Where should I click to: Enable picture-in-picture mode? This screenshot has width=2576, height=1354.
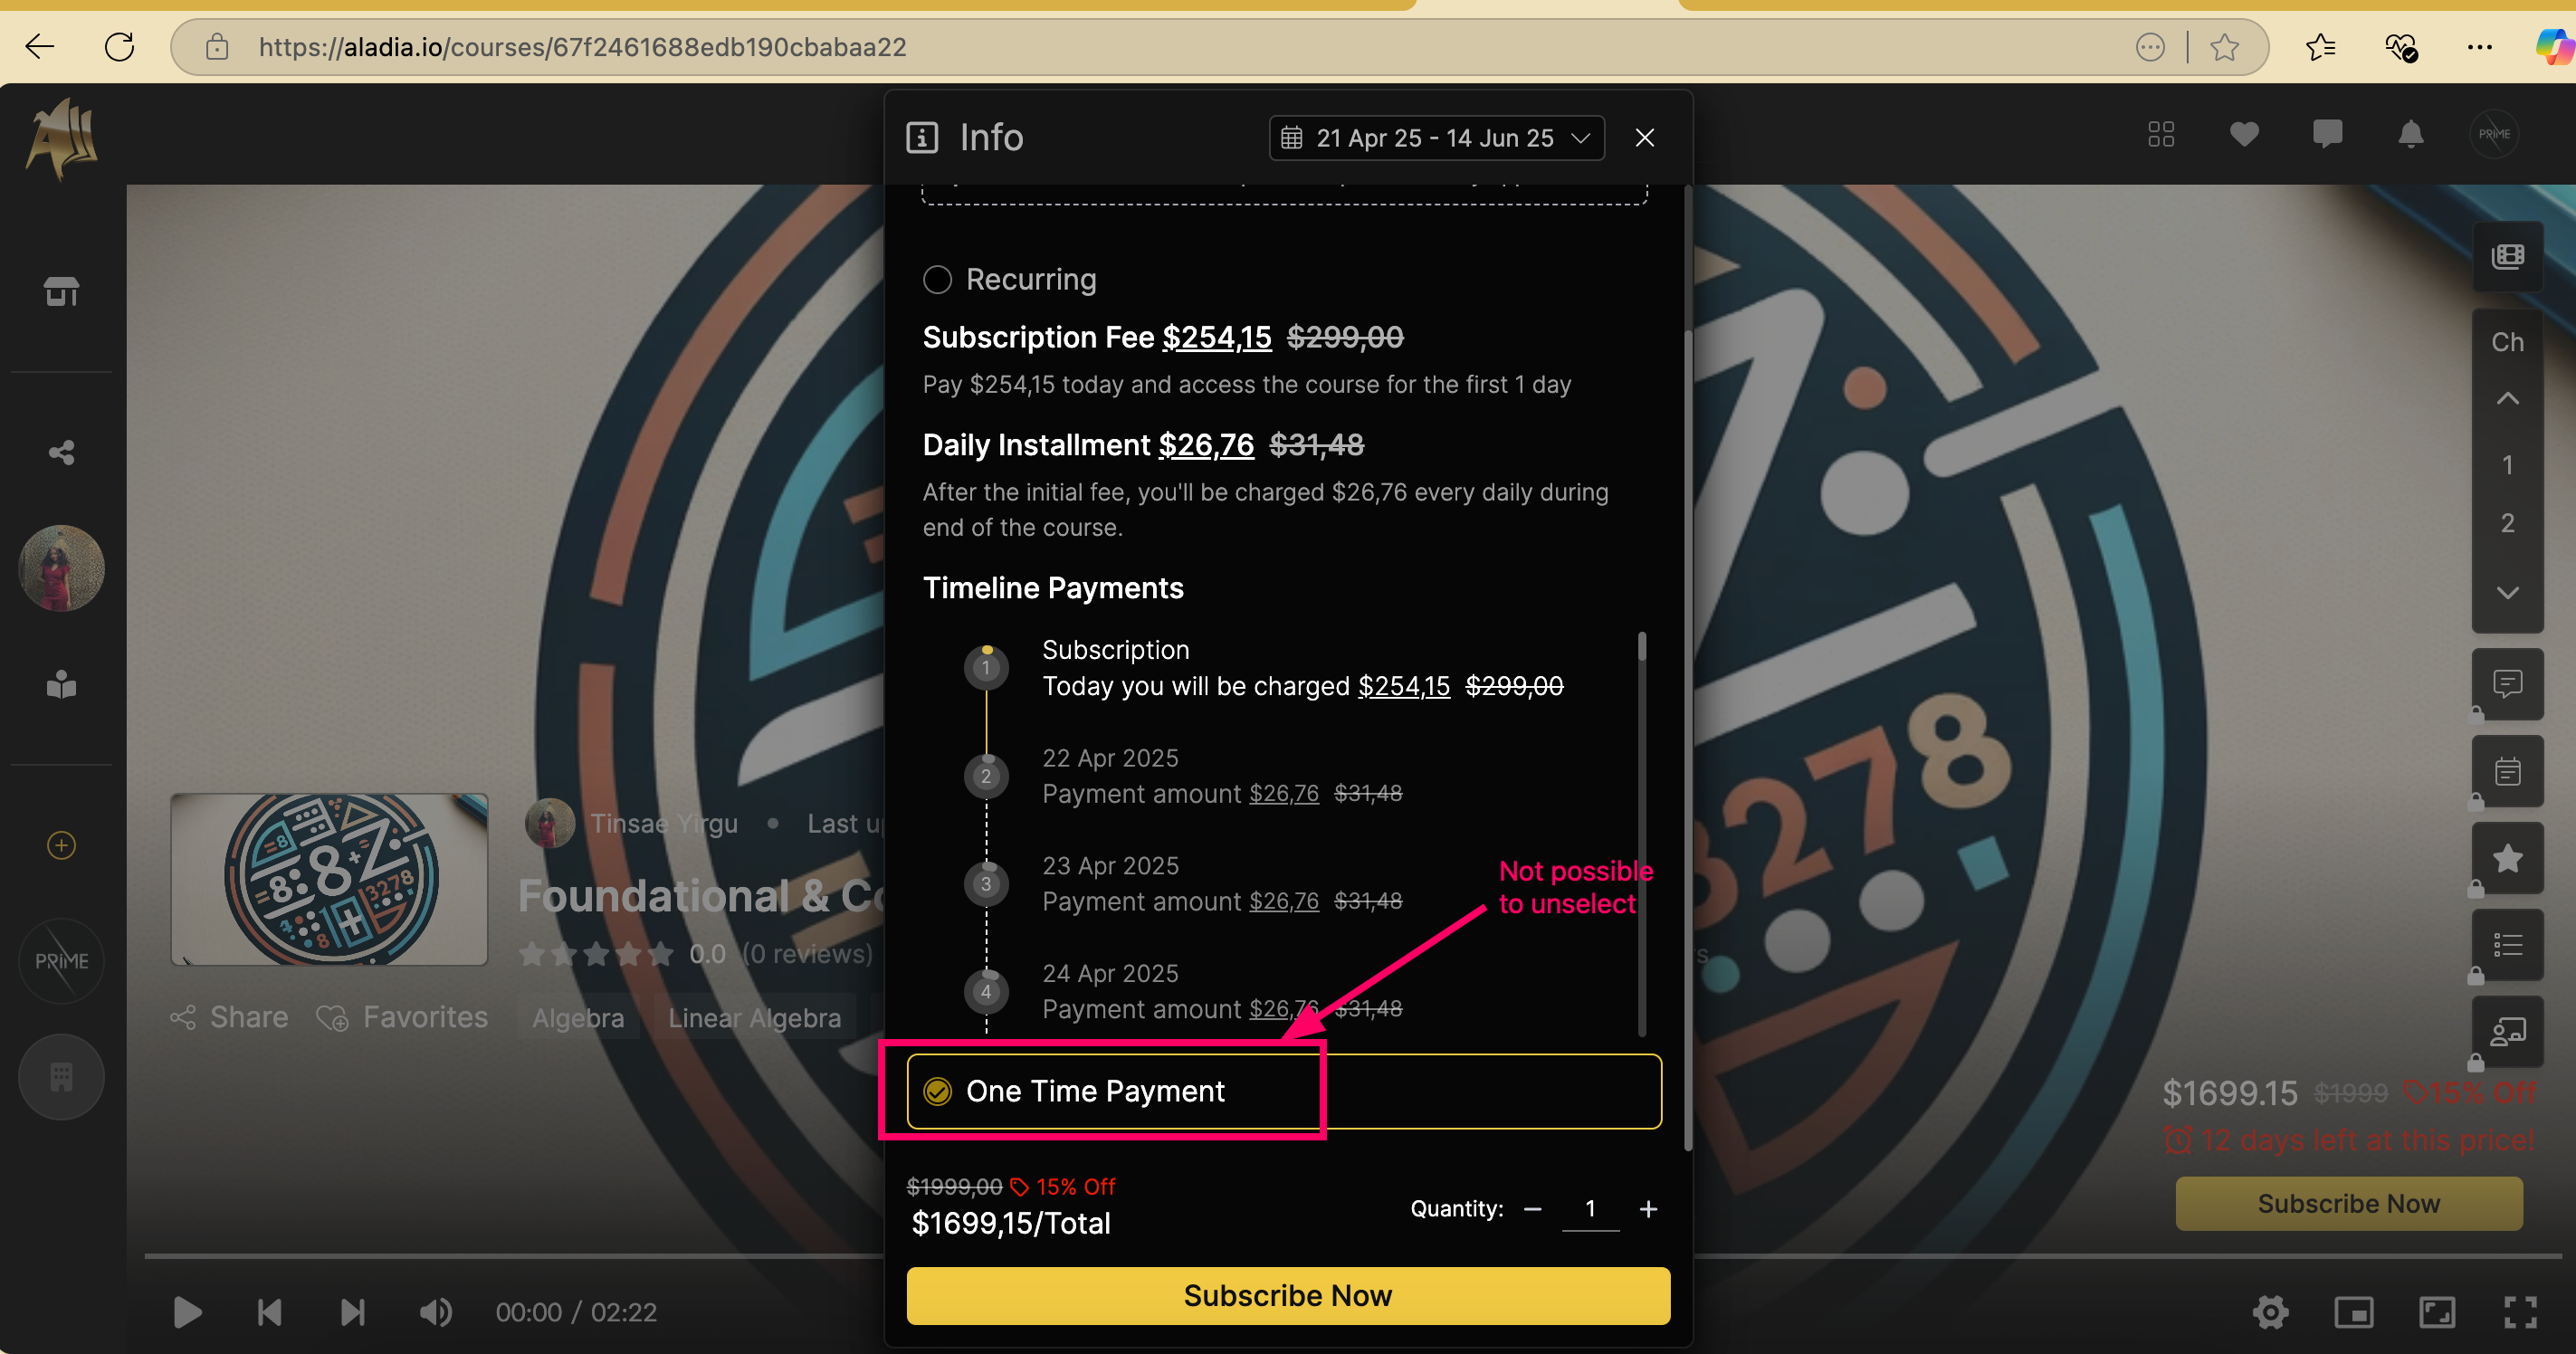[x=2354, y=1312]
